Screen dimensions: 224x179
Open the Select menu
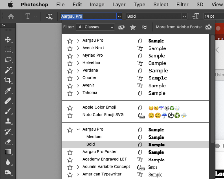point(161,5)
